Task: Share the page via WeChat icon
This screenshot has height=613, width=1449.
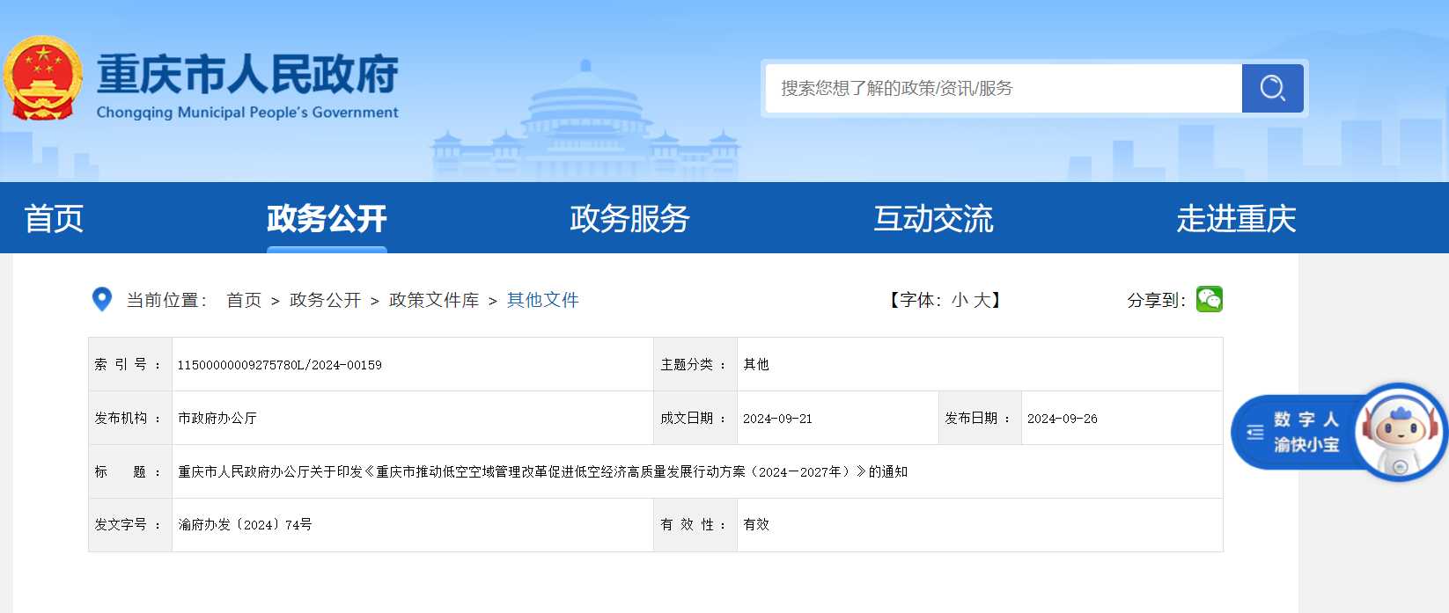Action: tap(1210, 299)
